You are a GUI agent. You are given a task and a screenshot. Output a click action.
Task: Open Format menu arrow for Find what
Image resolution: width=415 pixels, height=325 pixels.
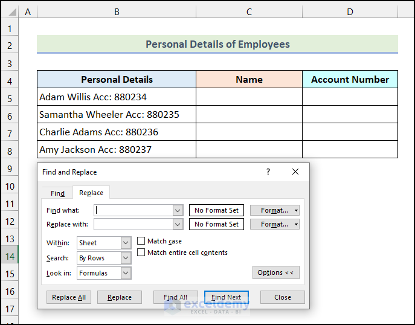(296, 210)
